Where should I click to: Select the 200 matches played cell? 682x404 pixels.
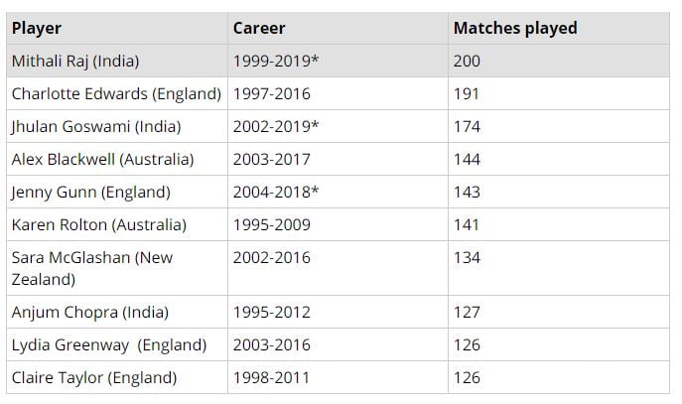pos(467,61)
